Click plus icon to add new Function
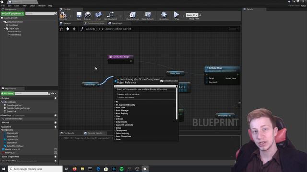The image size is (307, 172). [x=55, y=115]
